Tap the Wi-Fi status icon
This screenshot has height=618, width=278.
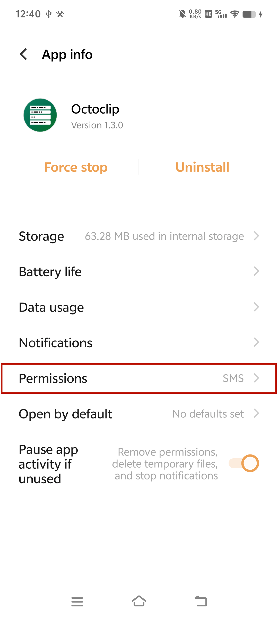(234, 14)
